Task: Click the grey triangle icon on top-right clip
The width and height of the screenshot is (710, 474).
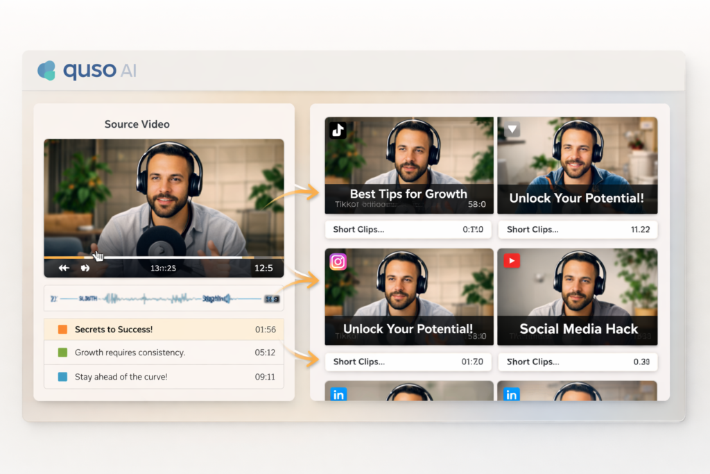Action: (x=512, y=130)
